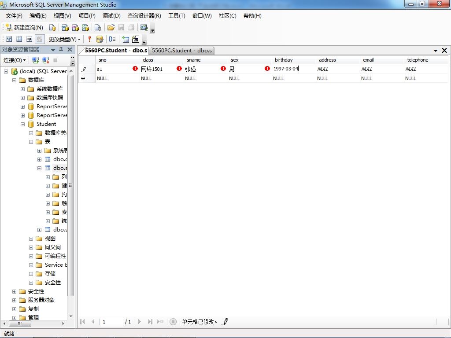Toggle the Show SQL Pane button
Viewport: 451px width, 338px height.
click(x=30, y=39)
